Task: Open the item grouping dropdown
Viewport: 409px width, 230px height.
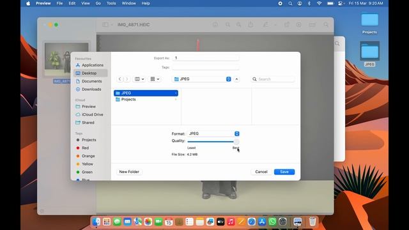Action: coord(155,79)
